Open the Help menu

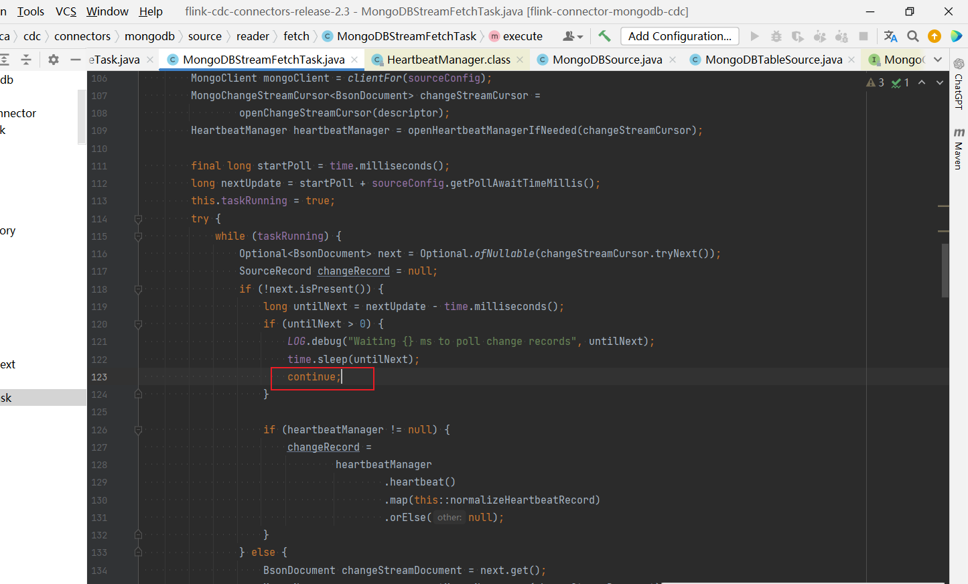[151, 11]
